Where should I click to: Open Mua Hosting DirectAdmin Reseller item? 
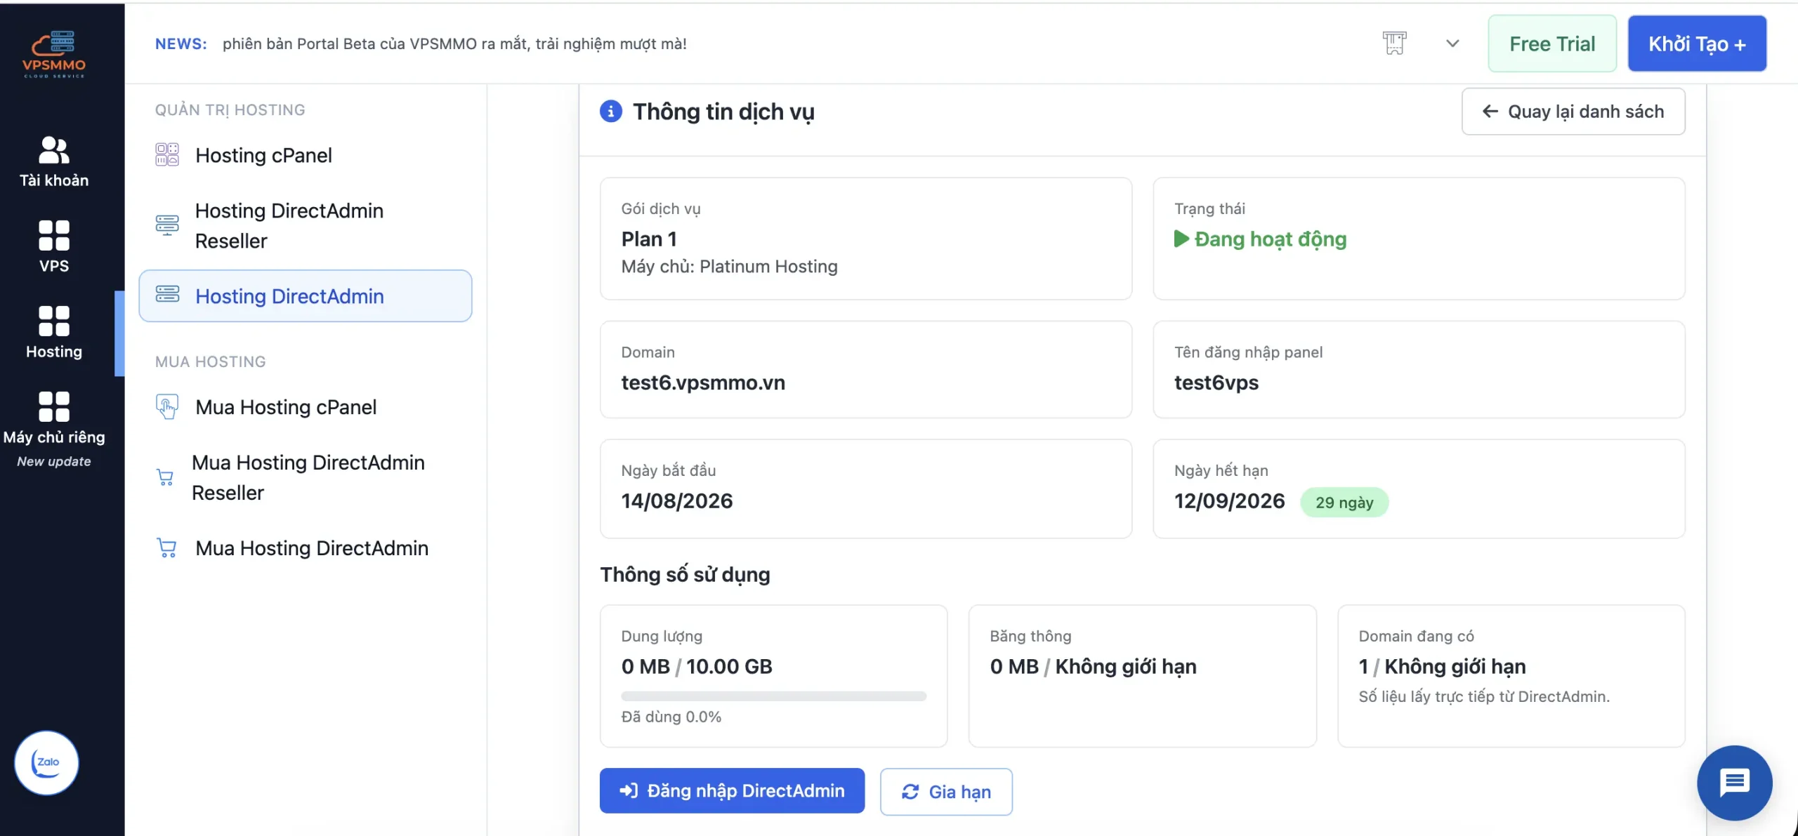pos(305,477)
